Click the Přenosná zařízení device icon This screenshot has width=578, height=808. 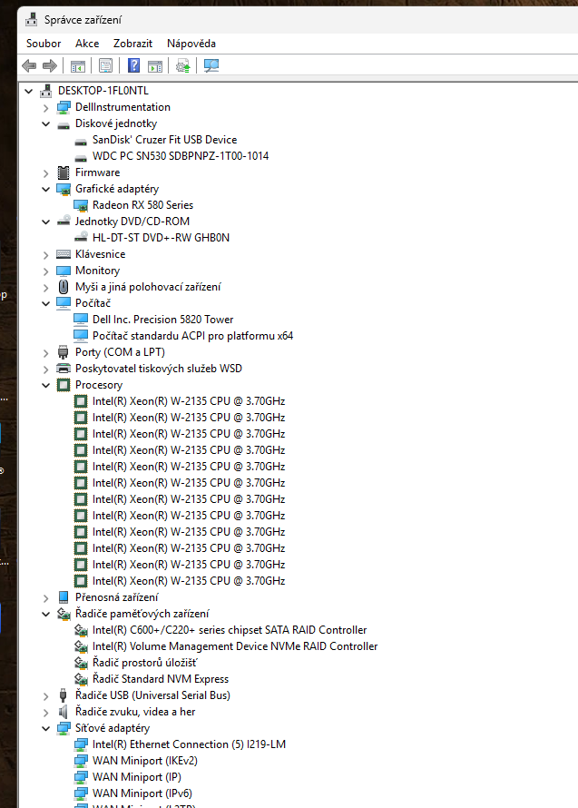point(64,597)
